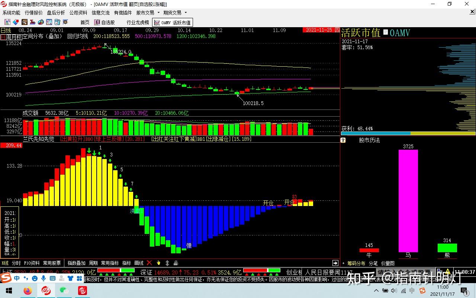The height and width of the screenshot is (298, 476).
Task: Toggle the red square before 周月权
Action: (x=3, y=37)
